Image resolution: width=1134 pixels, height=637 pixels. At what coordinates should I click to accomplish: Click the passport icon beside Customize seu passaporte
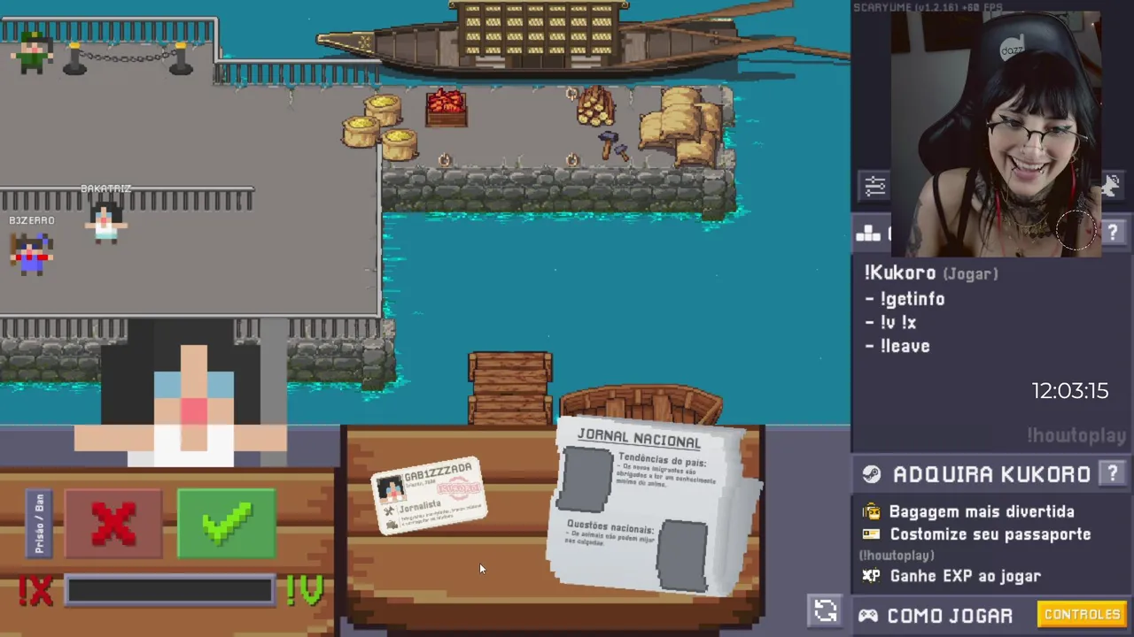pyautogui.click(x=872, y=534)
